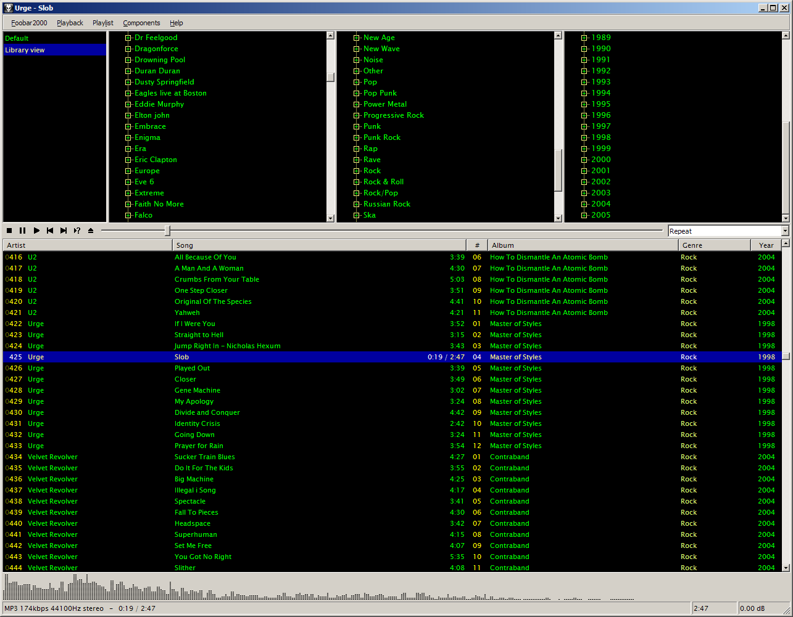This screenshot has height=617, width=793.
Task: Click the Eject/Open file icon
Action: click(91, 231)
